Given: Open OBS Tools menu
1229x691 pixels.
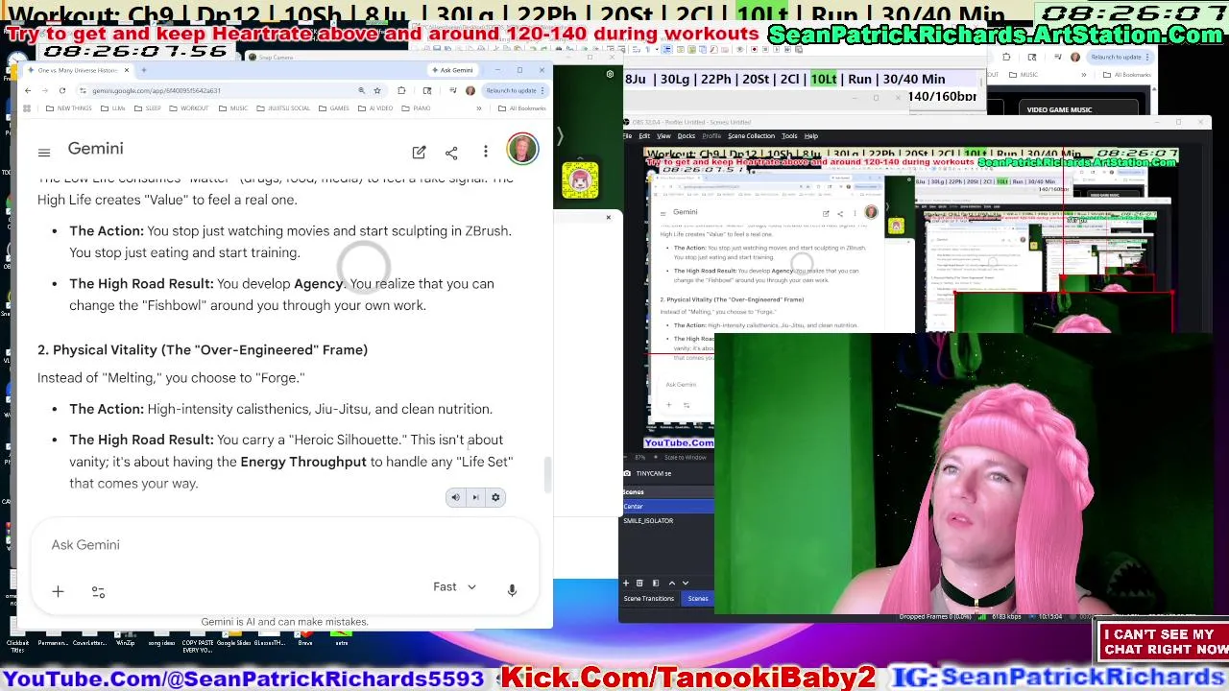Looking at the screenshot, I should (x=789, y=136).
